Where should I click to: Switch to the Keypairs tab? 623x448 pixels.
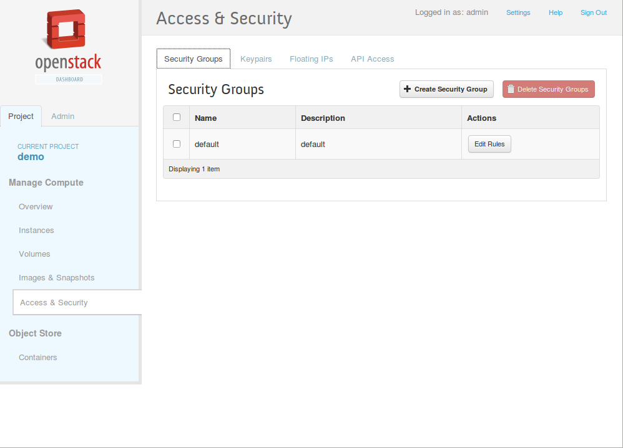click(x=256, y=59)
